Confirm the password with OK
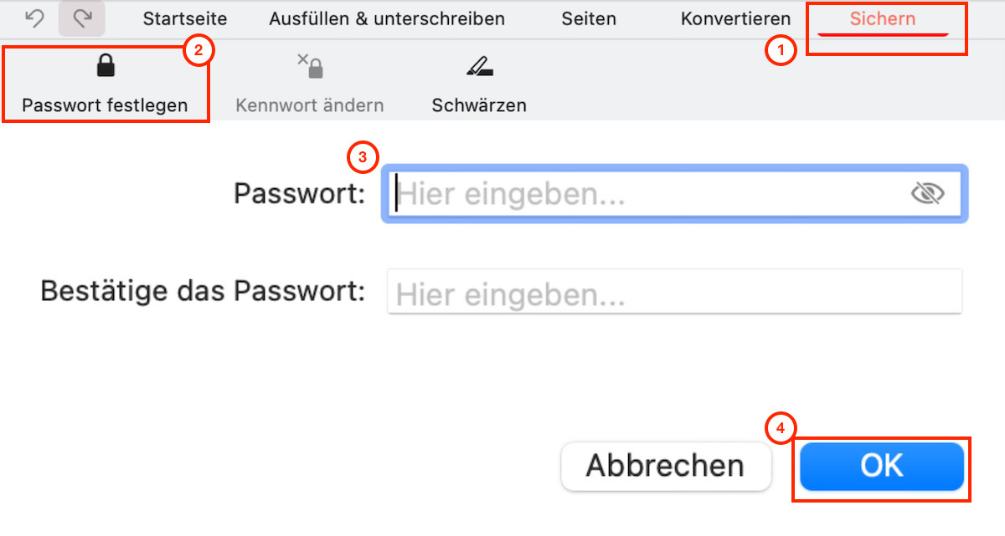 880,466
